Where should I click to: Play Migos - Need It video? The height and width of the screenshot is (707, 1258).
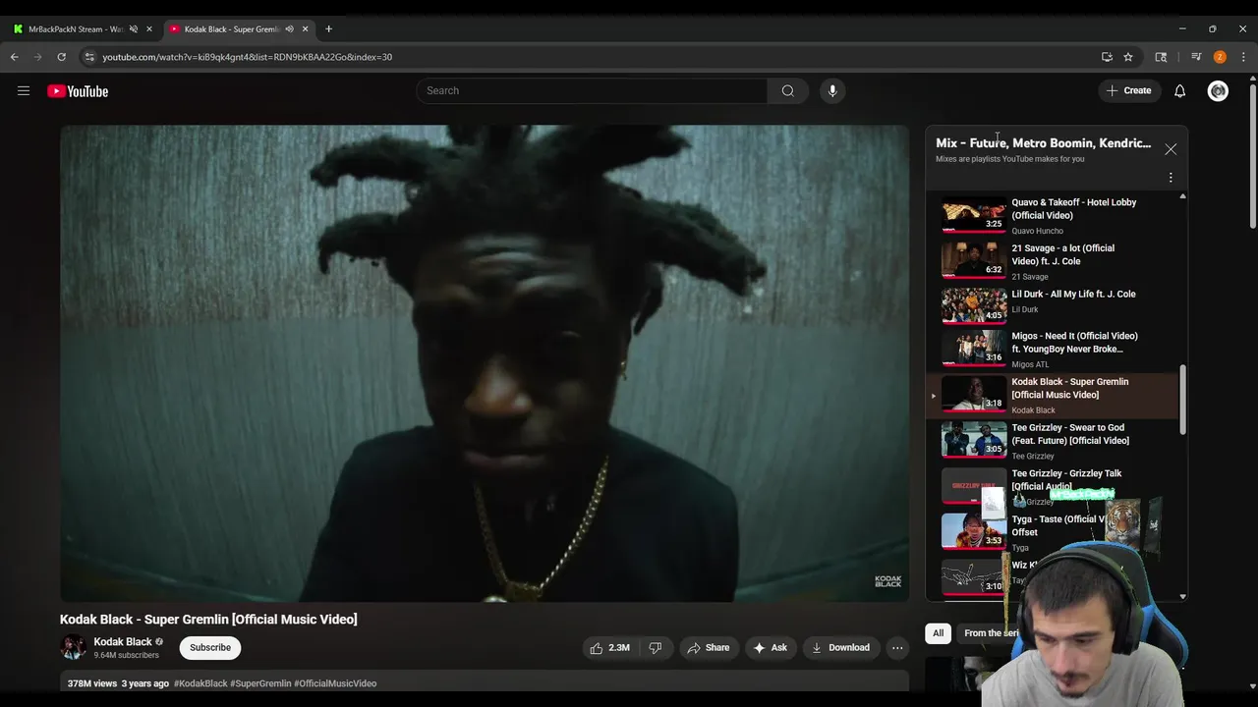(1053, 350)
